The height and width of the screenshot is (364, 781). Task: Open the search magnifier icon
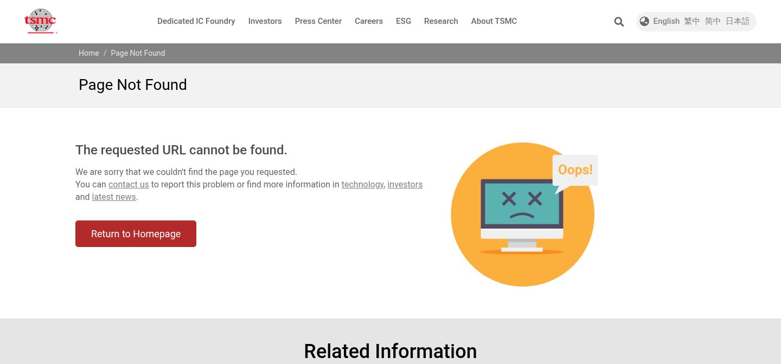click(619, 22)
